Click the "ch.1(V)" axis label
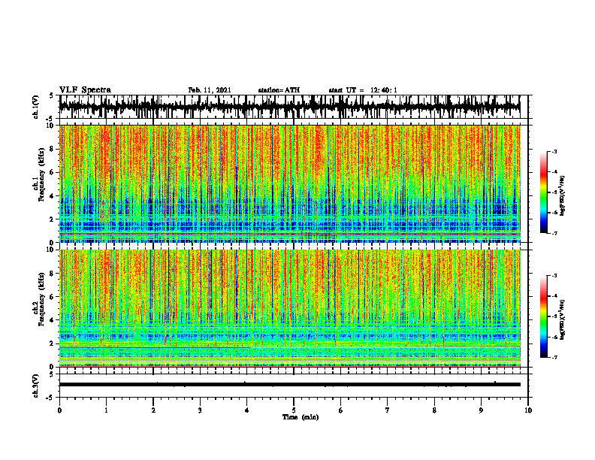This screenshot has height=460, width=595. (36, 107)
